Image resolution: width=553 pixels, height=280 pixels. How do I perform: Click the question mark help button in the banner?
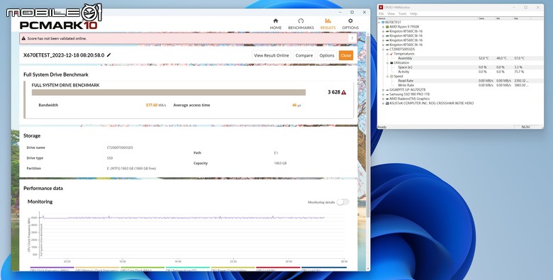(352, 38)
